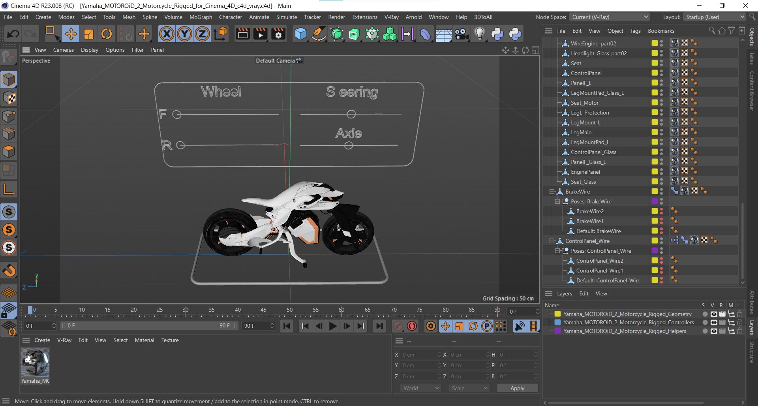Toggle Y axis lock
Image resolution: width=758 pixels, height=406 pixels.
[x=184, y=34]
